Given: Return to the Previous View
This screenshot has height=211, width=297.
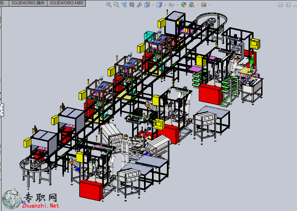Looking at the screenshot, I should pos(124,5).
